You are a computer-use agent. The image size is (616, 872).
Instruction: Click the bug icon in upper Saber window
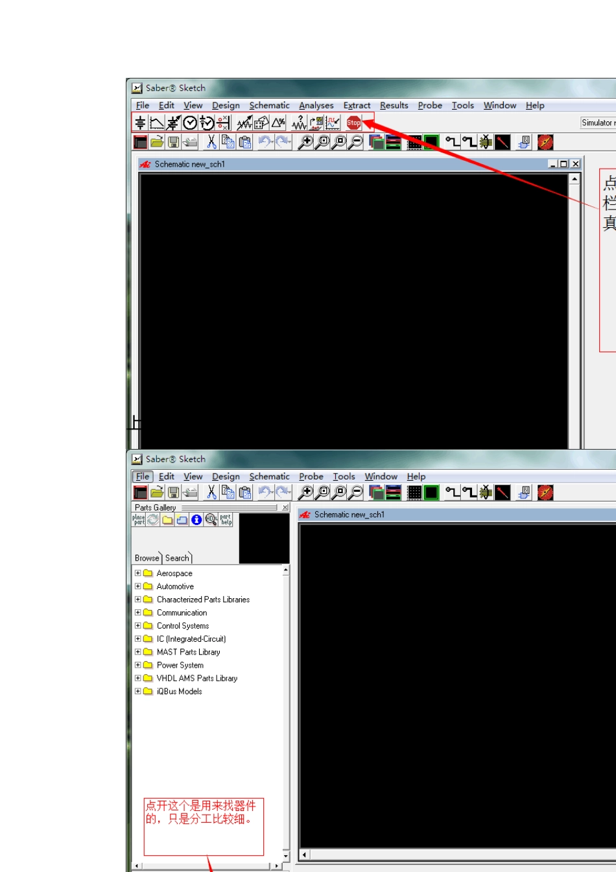(x=486, y=142)
